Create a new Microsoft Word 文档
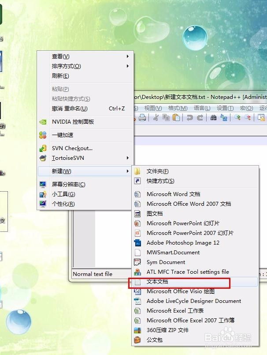Image resolution: width=267 pixels, height=355 pixels. pyautogui.click(x=195, y=194)
